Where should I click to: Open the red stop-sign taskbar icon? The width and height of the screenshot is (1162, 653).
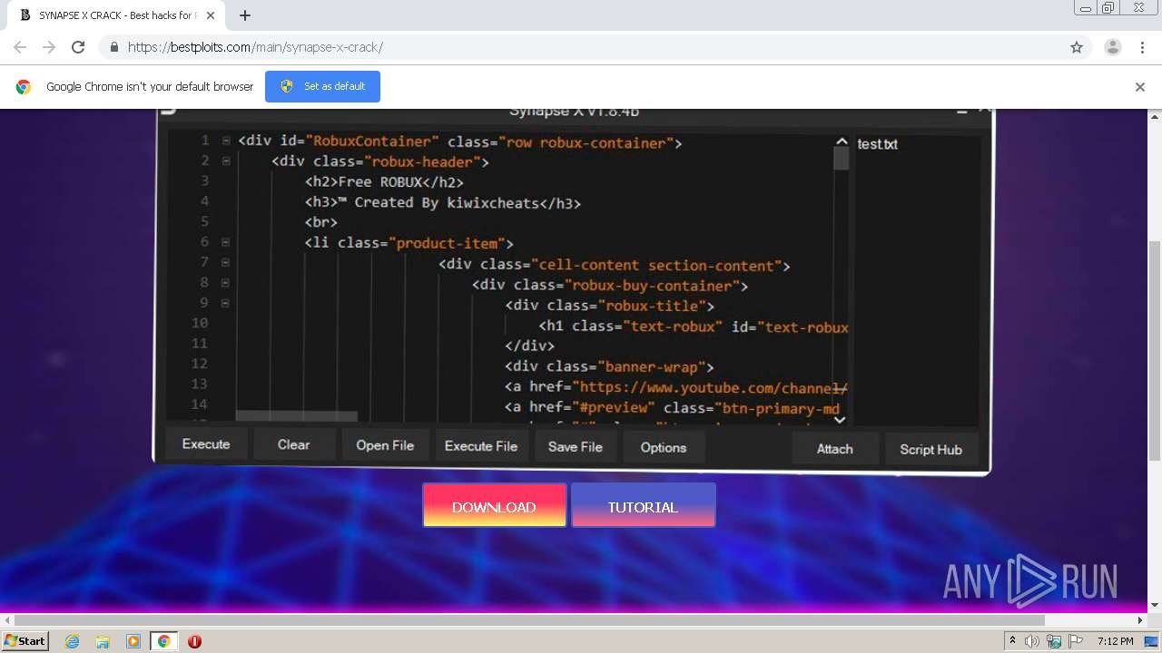[194, 641]
